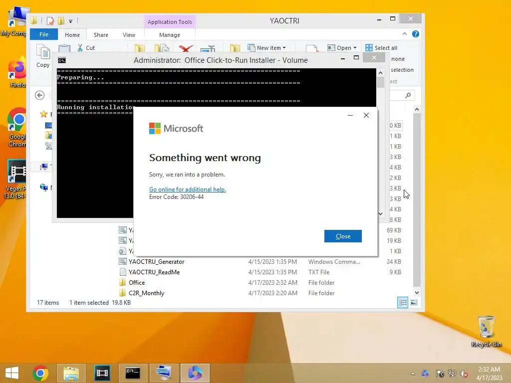Screen dimensions: 511x383
Task: Open File Explorer from the taskbar
Action: [71, 373]
